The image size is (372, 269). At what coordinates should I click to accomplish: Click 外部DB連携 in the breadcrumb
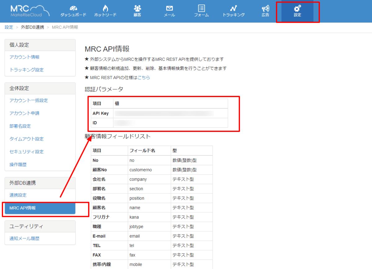point(33,27)
